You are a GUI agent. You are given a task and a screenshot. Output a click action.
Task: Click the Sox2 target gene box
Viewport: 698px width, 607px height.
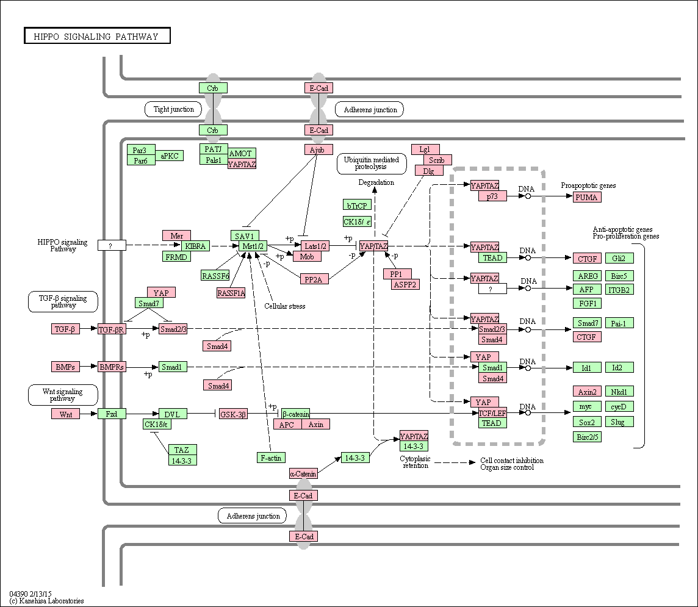coord(588,422)
